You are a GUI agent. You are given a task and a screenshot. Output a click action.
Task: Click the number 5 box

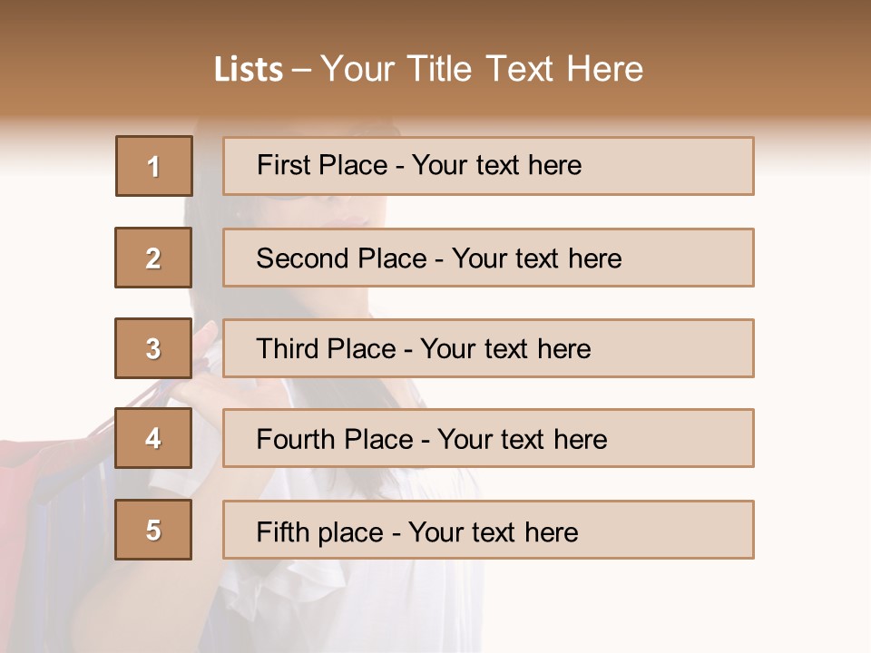153,530
